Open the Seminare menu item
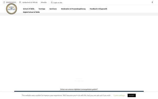The height and width of the screenshot is (99, 158). click(x=53, y=9)
